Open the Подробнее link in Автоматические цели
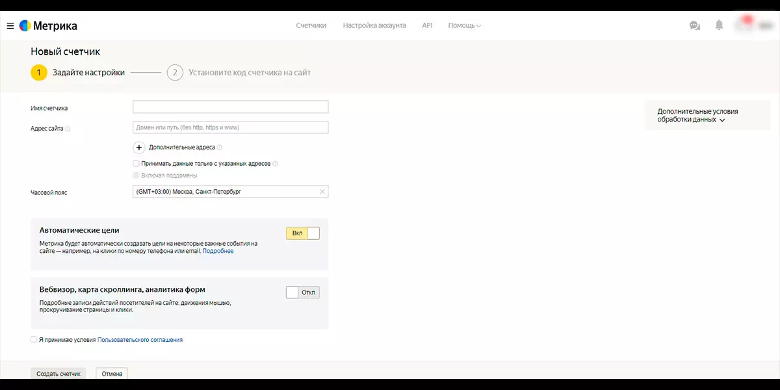 click(218, 251)
